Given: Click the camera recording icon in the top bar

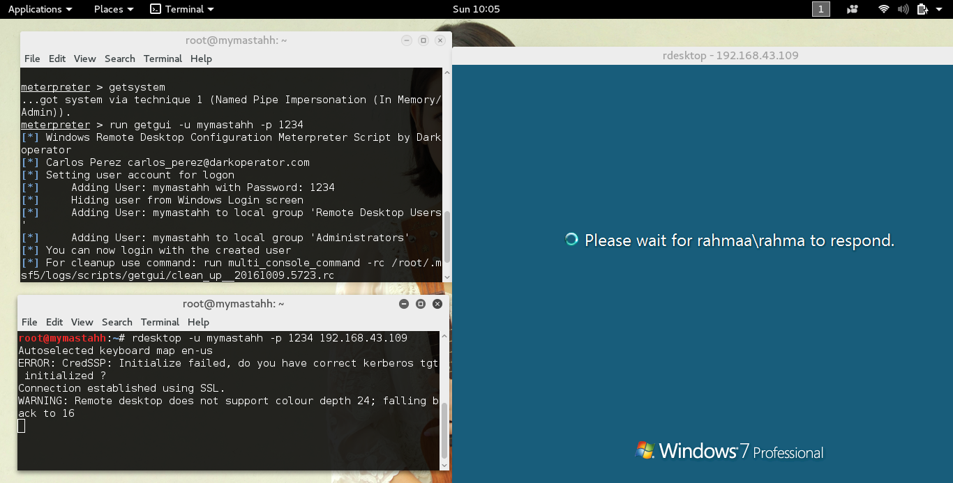Looking at the screenshot, I should 852,9.
